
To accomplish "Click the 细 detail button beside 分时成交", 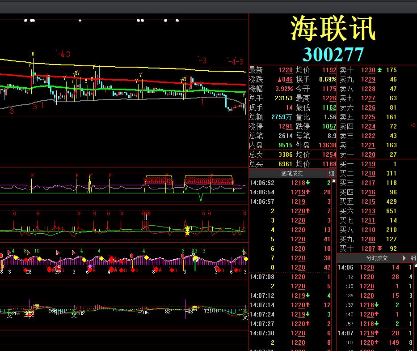I will click(413, 258).
